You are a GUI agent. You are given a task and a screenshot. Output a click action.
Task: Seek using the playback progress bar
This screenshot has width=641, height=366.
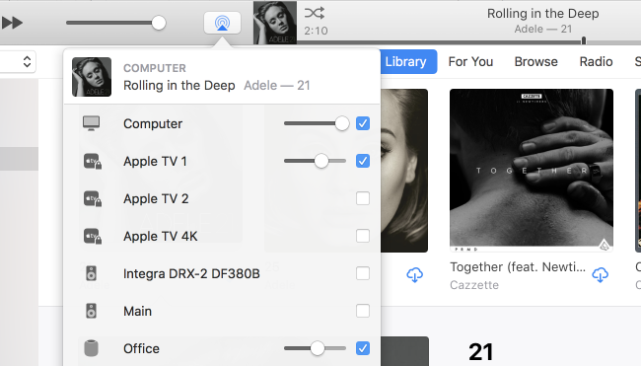468,41
